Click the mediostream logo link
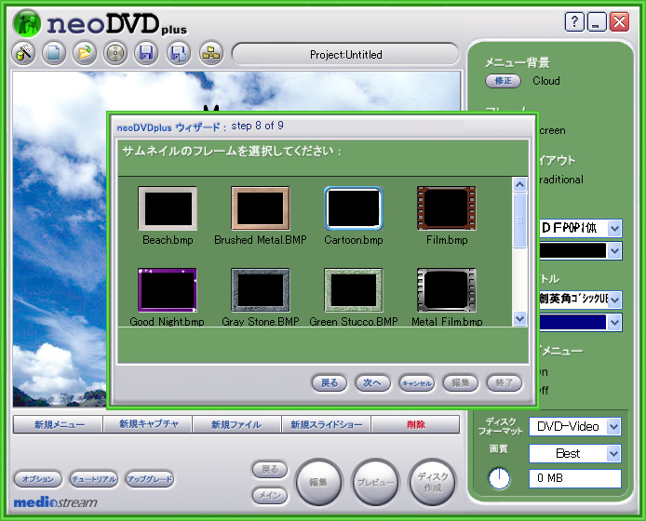The image size is (646, 521). (x=56, y=502)
